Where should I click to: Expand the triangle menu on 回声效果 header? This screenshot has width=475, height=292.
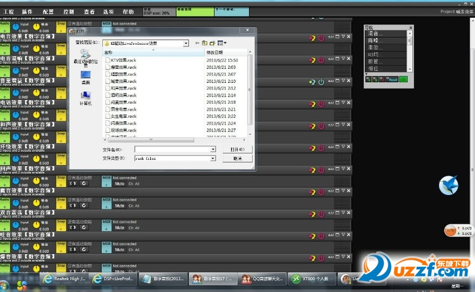(343, 169)
